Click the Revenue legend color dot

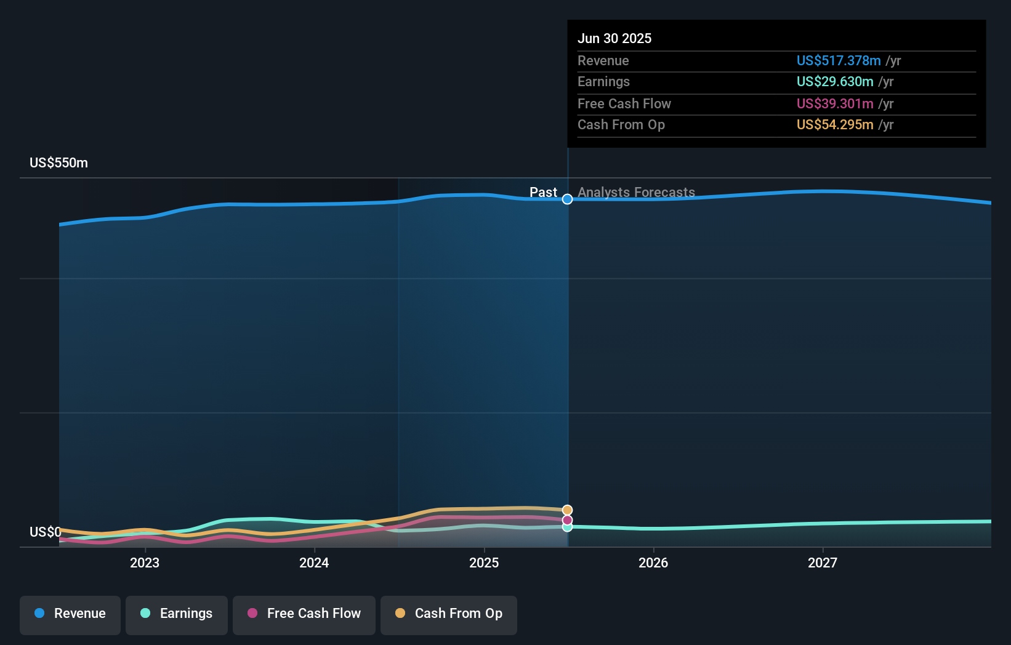pyautogui.click(x=40, y=614)
